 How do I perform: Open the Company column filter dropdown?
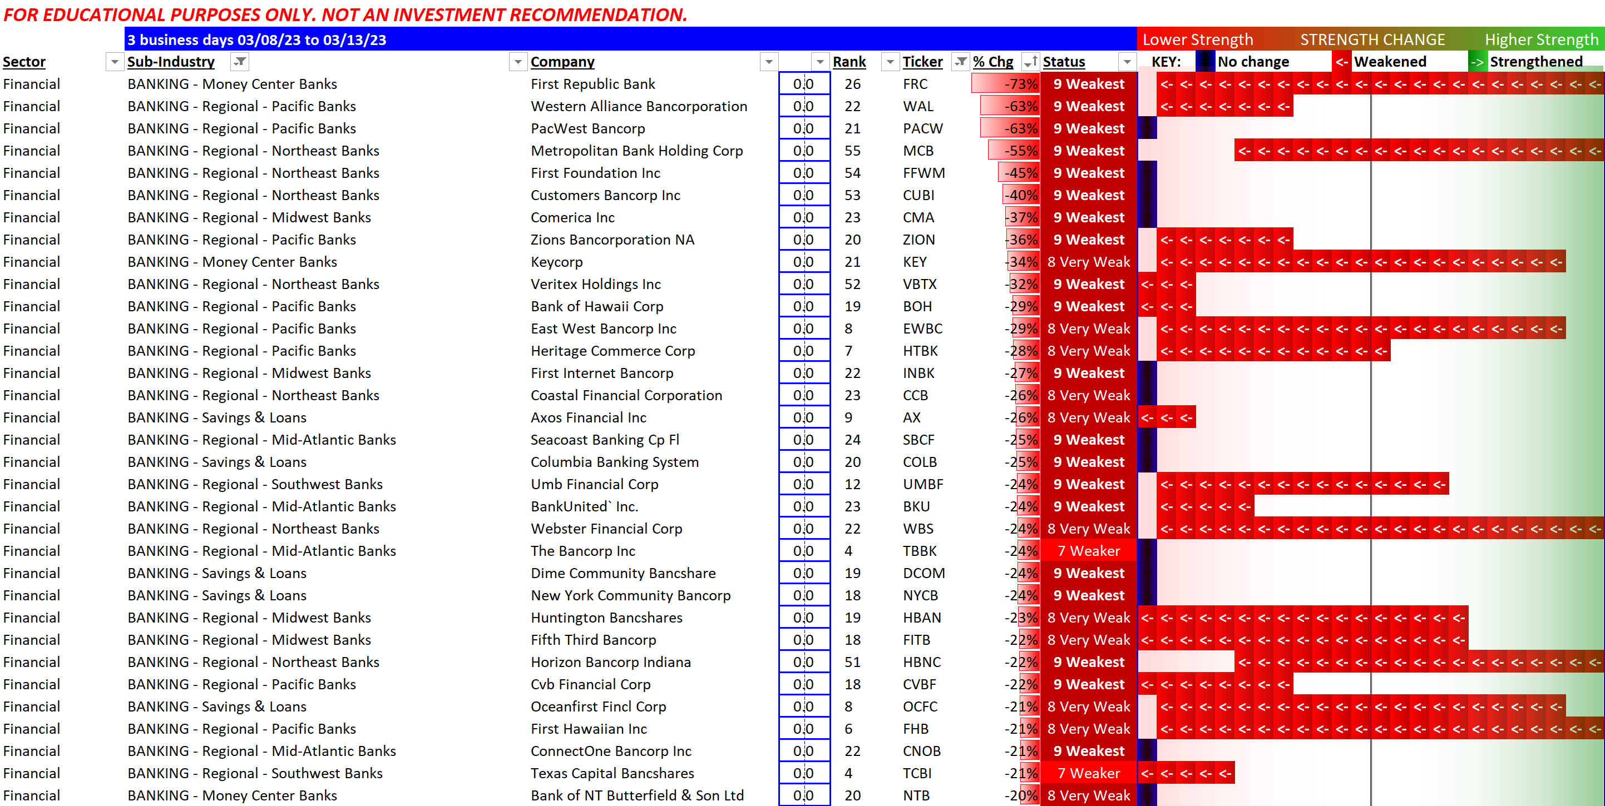[769, 62]
